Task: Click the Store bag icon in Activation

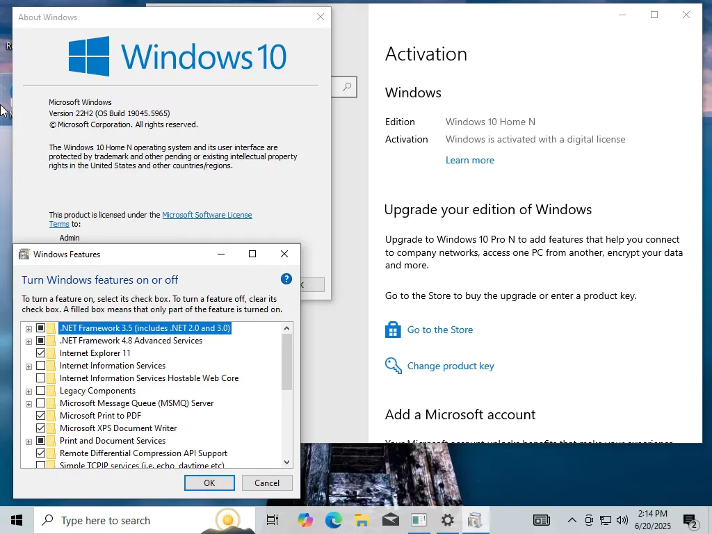Action: point(393,330)
